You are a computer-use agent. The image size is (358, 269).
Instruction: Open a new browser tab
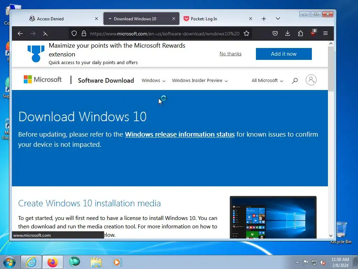point(264,19)
